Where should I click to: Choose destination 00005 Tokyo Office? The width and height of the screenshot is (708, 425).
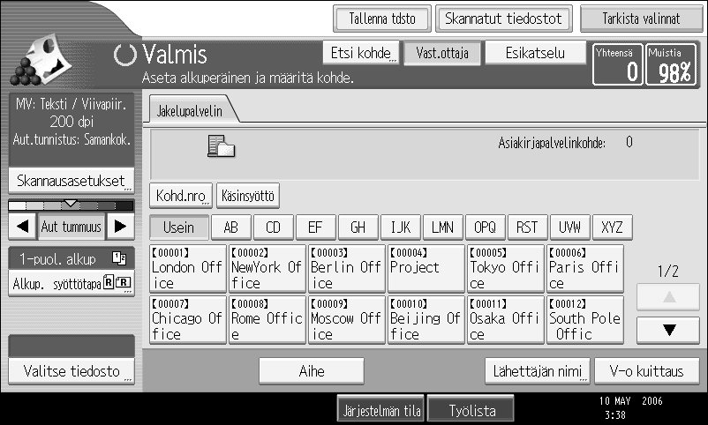[505, 268]
